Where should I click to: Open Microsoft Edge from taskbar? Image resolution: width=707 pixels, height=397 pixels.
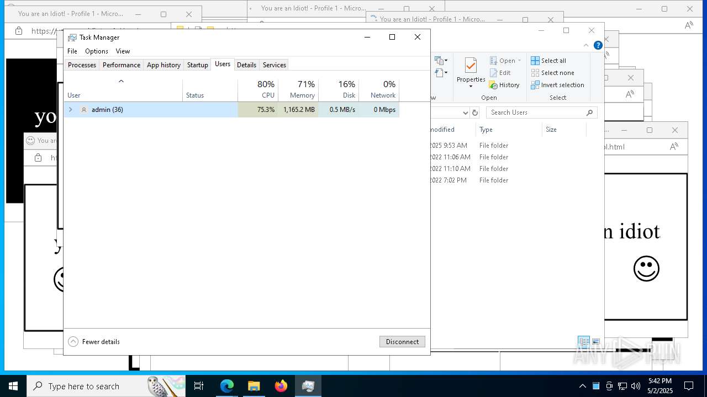point(227,386)
